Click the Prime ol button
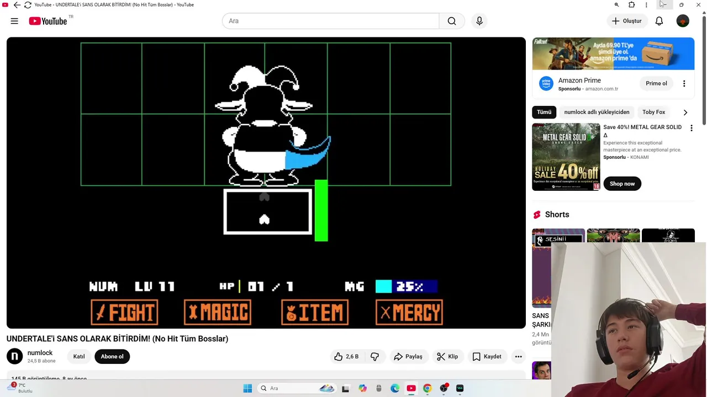 pos(656,83)
